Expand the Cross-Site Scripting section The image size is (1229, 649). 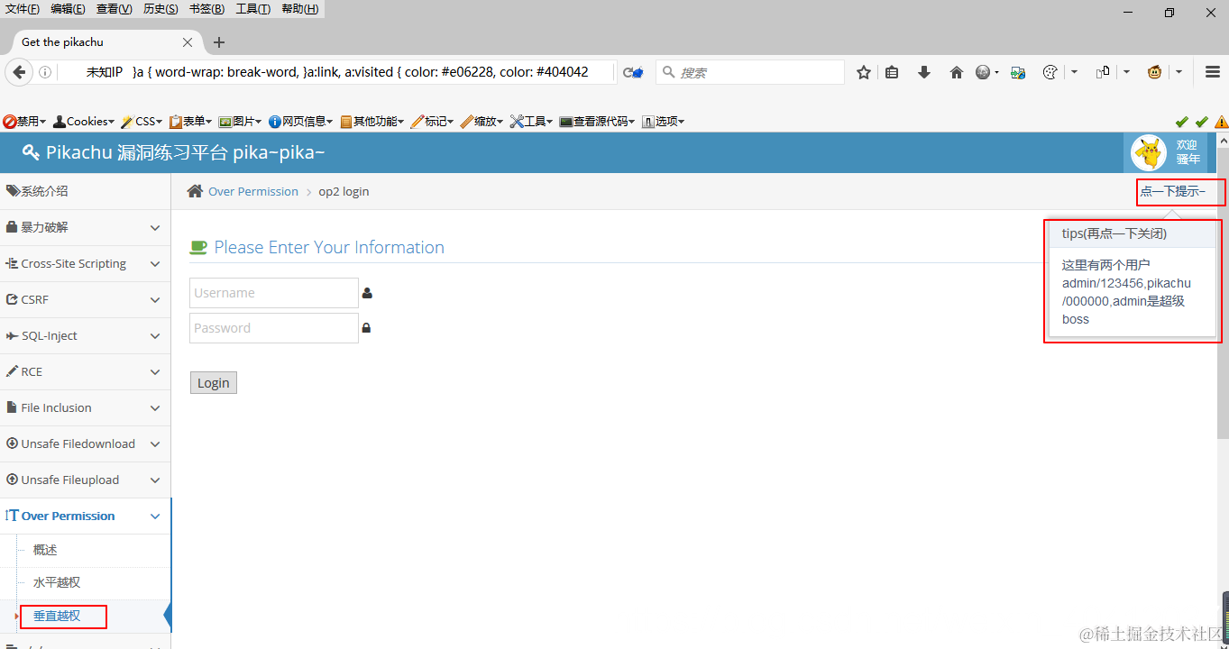point(85,263)
